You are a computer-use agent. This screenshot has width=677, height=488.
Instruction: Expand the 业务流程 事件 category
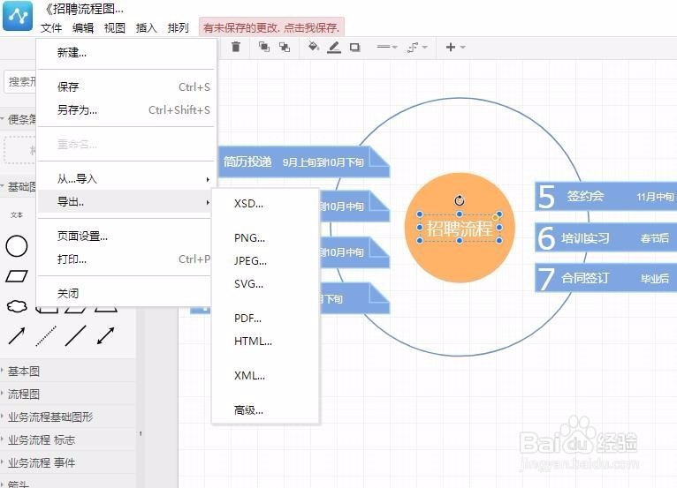(x=68, y=463)
